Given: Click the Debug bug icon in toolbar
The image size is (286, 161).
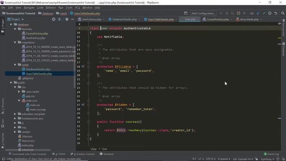Looking at the screenshot, I should point(227,13).
